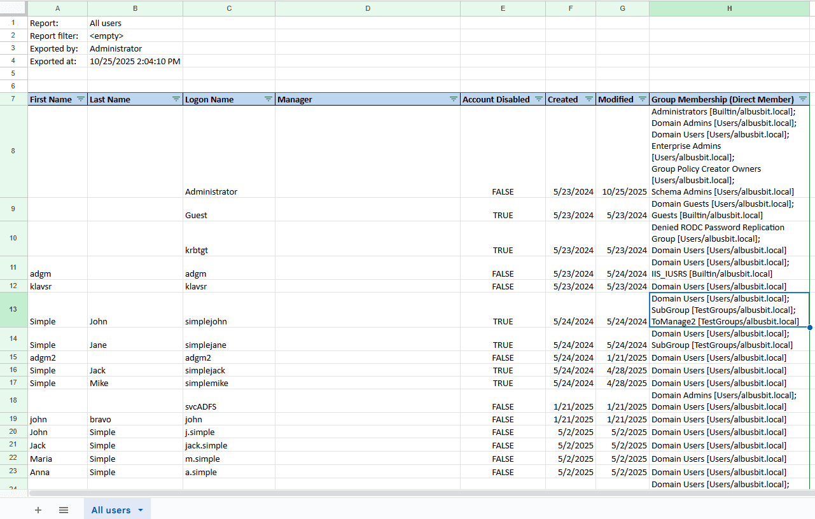The height and width of the screenshot is (519, 815).
Task: Open the Group Membership column filter
Action: [803, 99]
